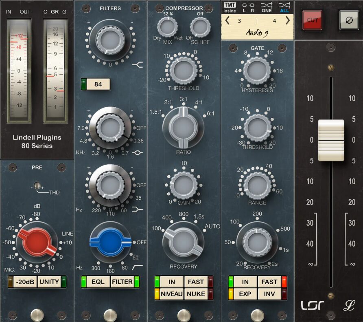This screenshot has height=322, width=363.
Task: Toggle the preamp -20dB pad
Action: pyautogui.click(x=25, y=282)
